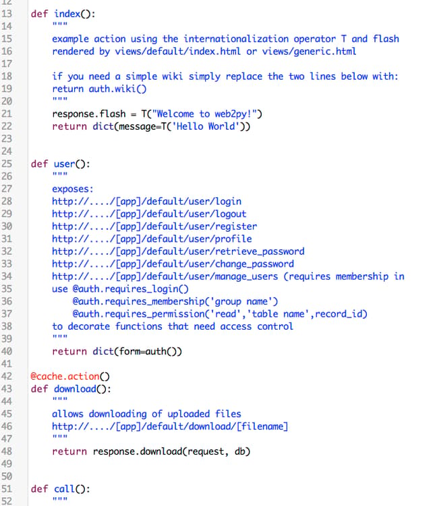
Task: Click 'if you need a simple wiki' line
Action: (x=225, y=76)
